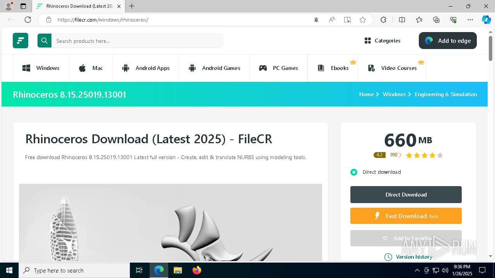Screen dimensions: 495x278
Task: Select the Rhinoceros Download browser tab
Action: pyautogui.click(x=79, y=6)
